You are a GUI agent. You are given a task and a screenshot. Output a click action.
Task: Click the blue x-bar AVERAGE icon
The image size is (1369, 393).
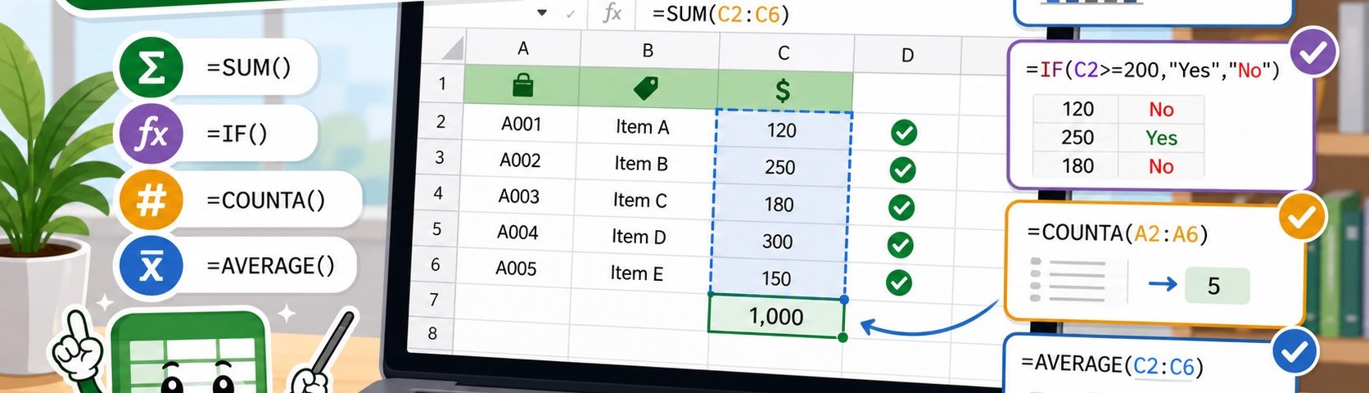151,266
